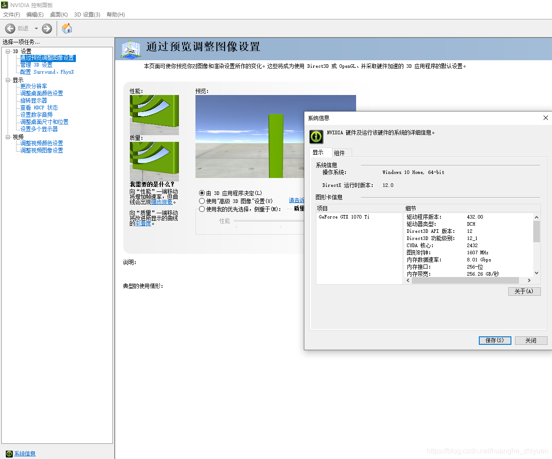Open the 编辑(E) menu
This screenshot has height=459, width=552.
click(35, 14)
